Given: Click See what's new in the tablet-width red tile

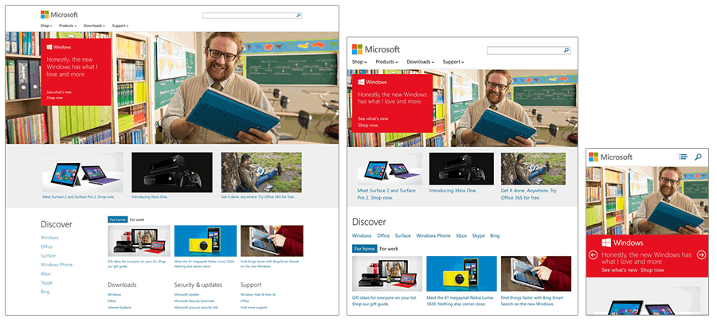Looking at the screenshot, I should [373, 118].
